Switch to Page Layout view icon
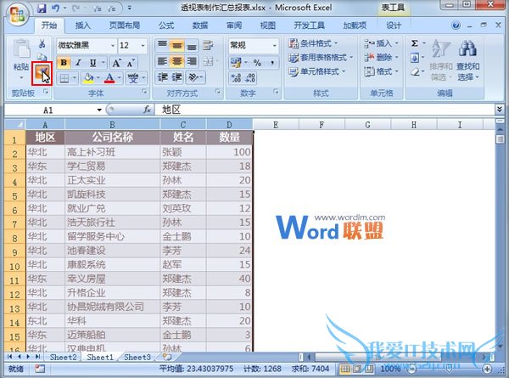509x378 pixels. click(357, 369)
